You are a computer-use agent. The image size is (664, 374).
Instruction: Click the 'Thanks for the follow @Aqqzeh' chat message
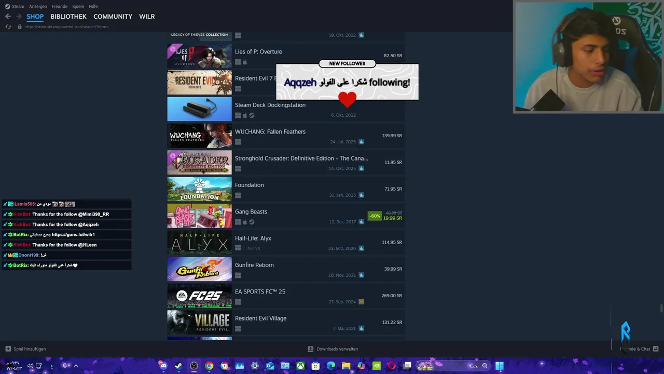[65, 224]
